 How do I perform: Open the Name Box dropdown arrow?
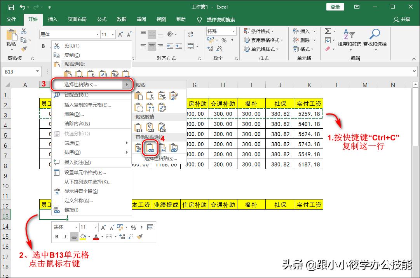coord(37,71)
